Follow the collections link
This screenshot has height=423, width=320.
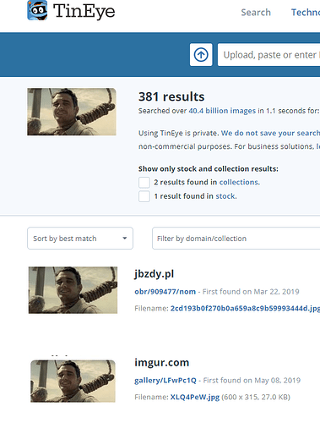[240, 182]
